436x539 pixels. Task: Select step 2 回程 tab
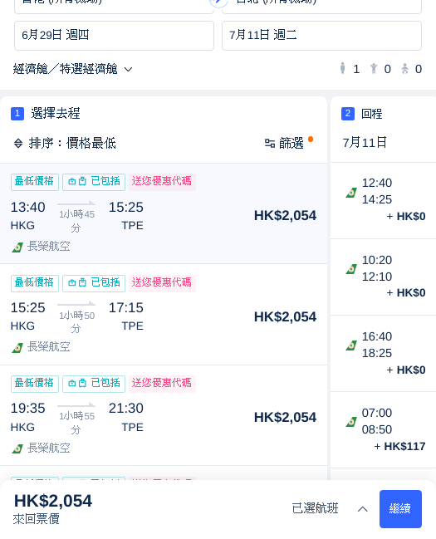362,114
